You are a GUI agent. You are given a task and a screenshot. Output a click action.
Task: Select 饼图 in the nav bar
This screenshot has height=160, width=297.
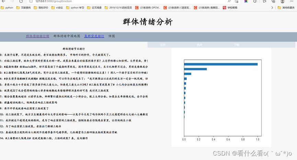pyautogui.click(x=112, y=36)
